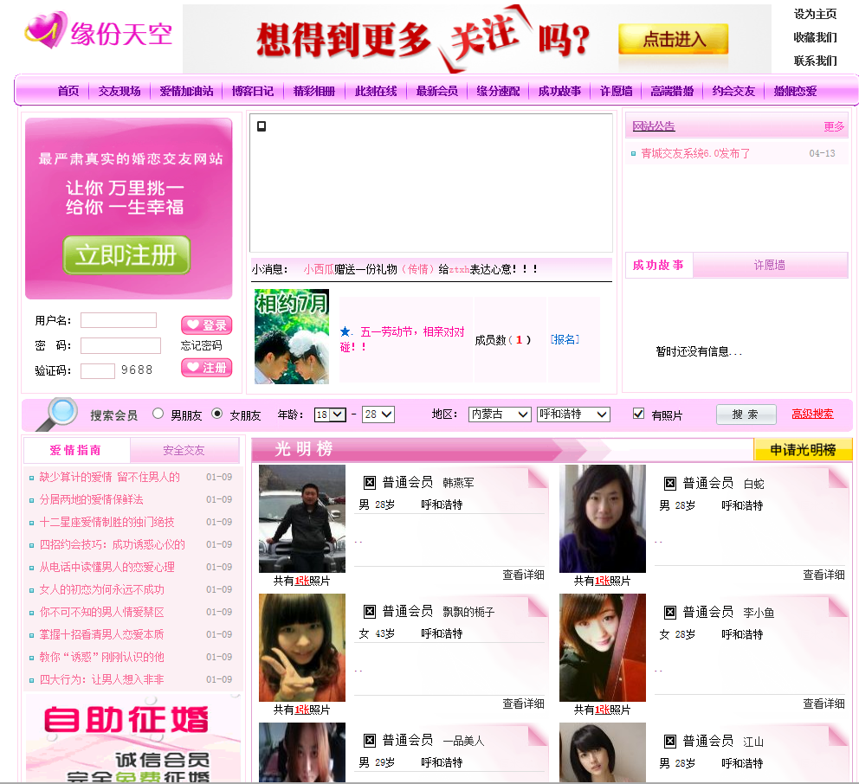859x784 pixels.
Task: Click inside the 密码 input field
Action: 120,345
